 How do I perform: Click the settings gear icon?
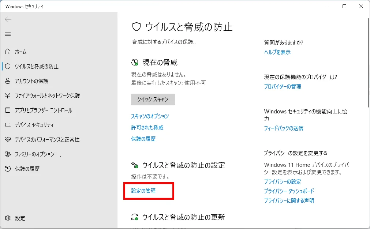[x=8, y=218]
